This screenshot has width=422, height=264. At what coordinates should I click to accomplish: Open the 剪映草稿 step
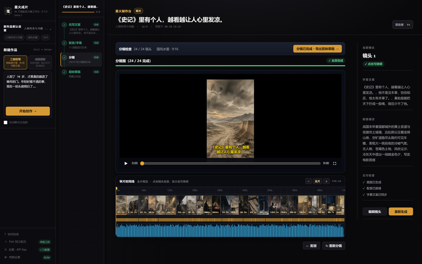(81, 74)
